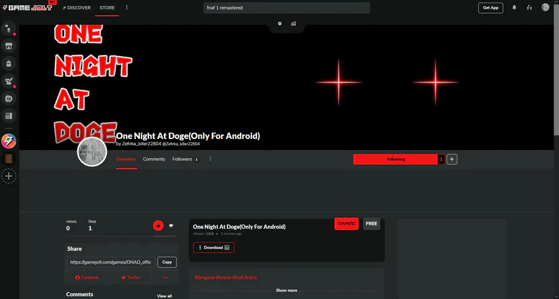Open the three-dot menu after Followers tab

(x=211, y=159)
